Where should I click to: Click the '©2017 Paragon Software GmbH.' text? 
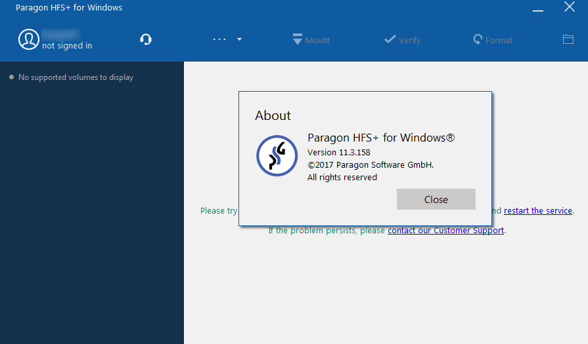(x=371, y=165)
